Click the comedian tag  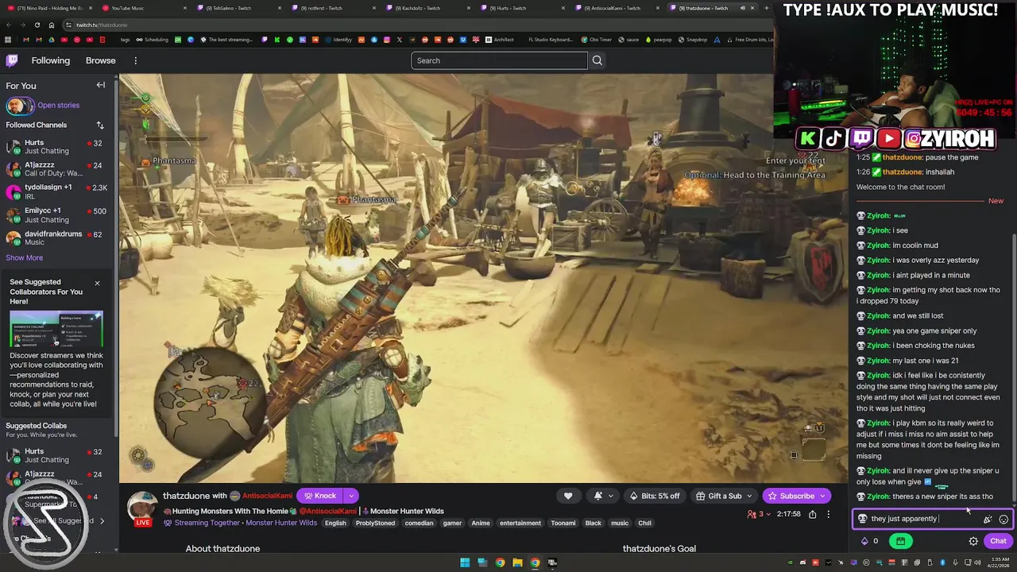(x=419, y=523)
